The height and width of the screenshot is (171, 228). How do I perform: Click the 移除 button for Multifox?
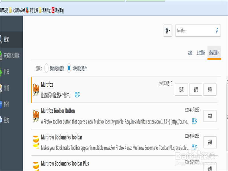(x=210, y=90)
